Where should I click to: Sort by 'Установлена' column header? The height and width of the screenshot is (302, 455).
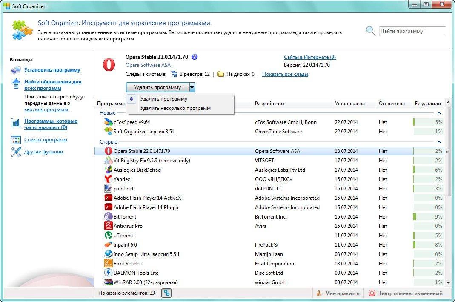pos(354,104)
